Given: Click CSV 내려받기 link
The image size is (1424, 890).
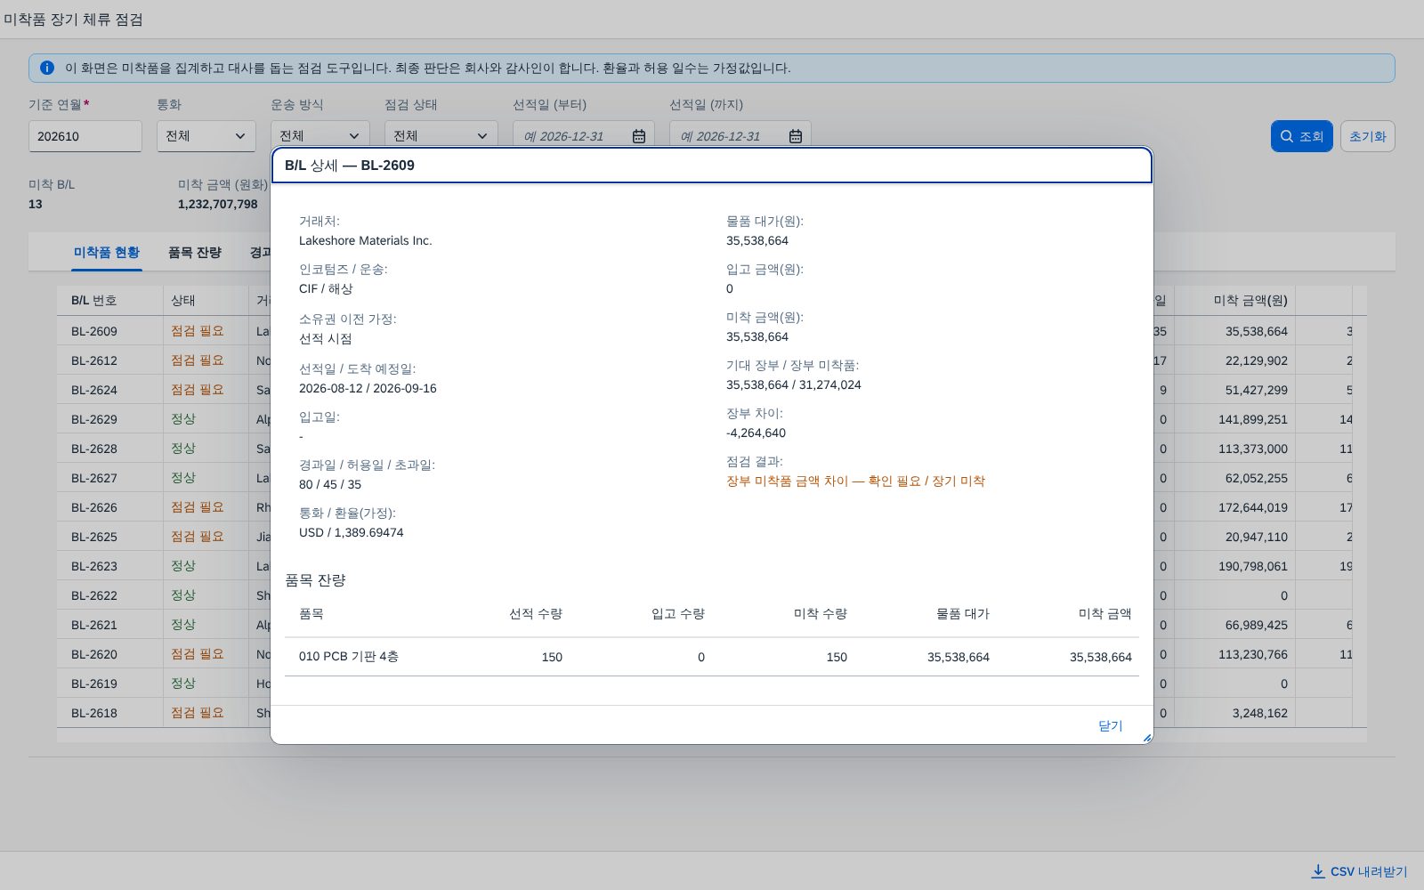Looking at the screenshot, I should click(1360, 871).
